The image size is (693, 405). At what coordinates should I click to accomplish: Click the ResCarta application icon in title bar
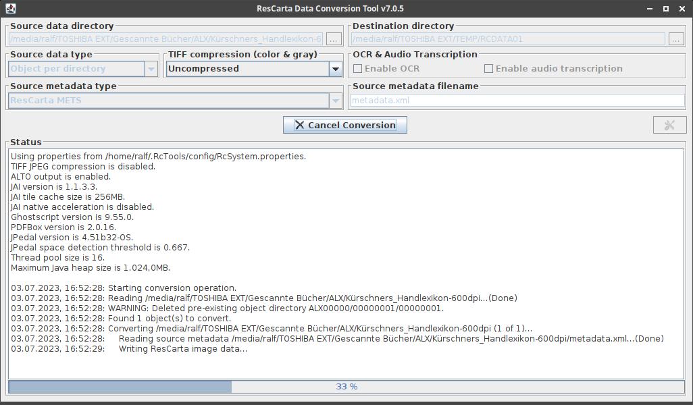click(11, 8)
